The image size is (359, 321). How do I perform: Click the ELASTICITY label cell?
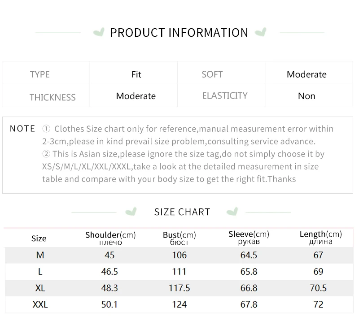tap(225, 95)
